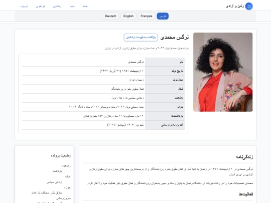Open the portrait photo of the woman
Viewport: 271px width, 203px height.
(223, 72)
